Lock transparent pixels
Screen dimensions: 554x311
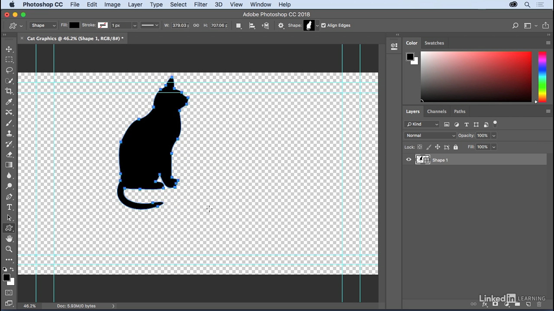click(419, 147)
